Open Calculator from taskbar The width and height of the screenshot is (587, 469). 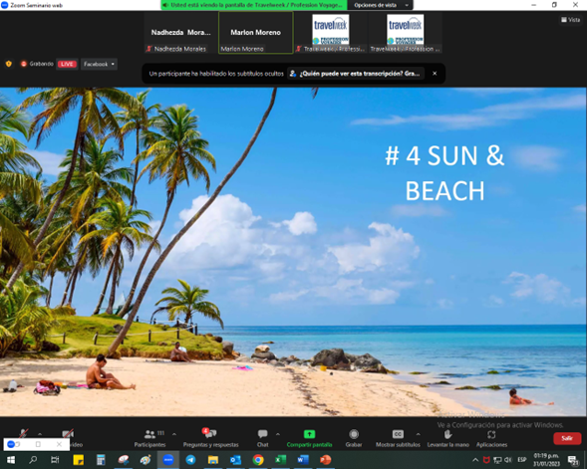101,460
